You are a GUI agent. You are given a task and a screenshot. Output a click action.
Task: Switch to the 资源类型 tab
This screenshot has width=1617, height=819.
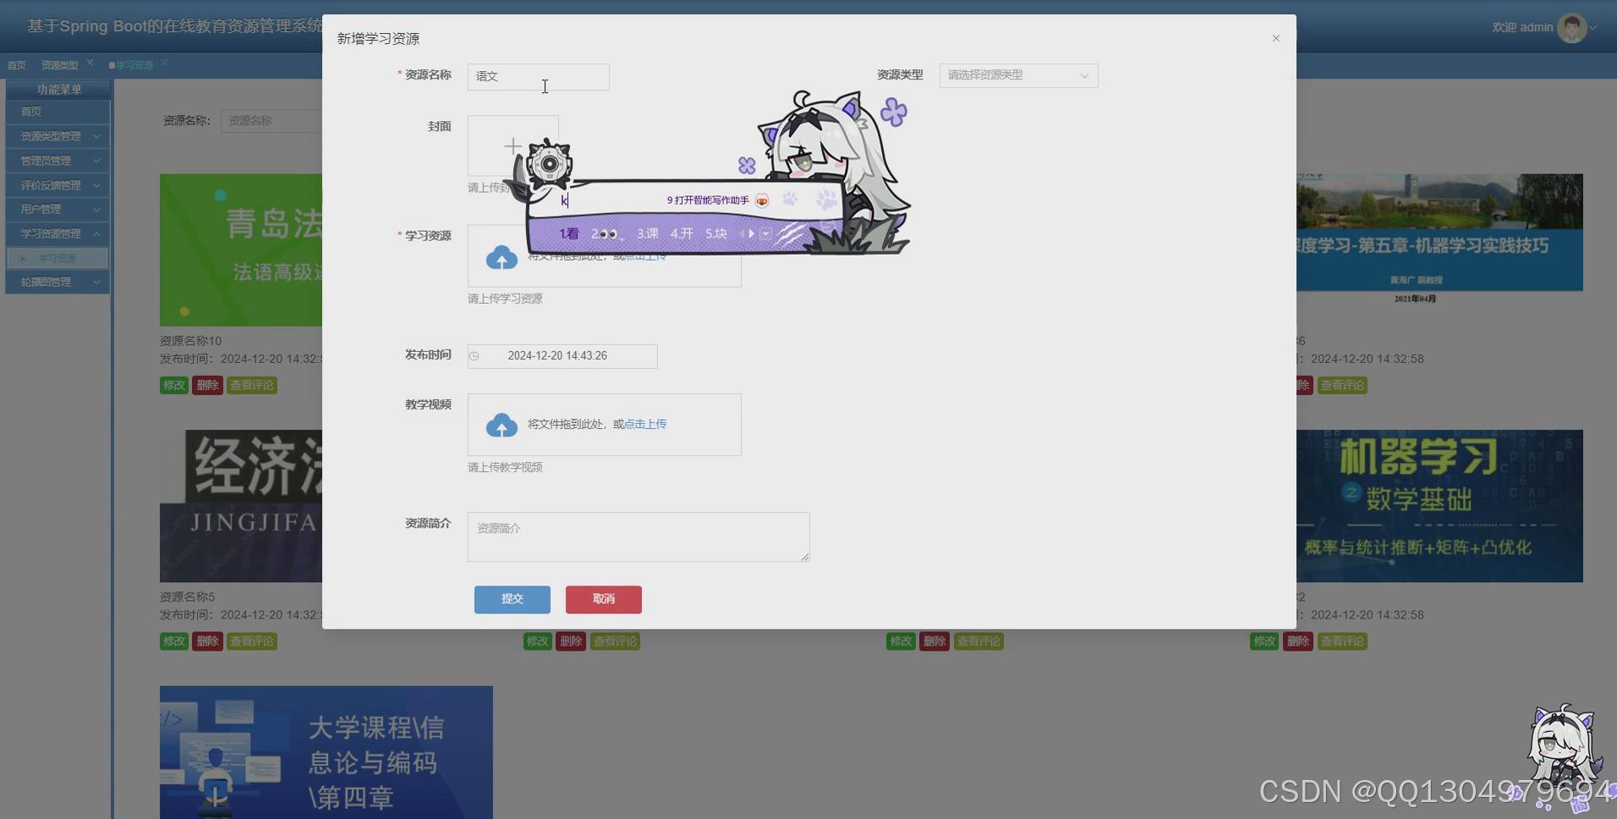click(59, 65)
